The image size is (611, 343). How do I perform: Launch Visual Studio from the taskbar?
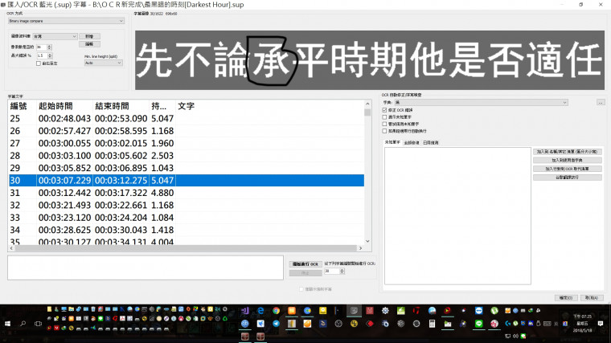(x=245, y=310)
